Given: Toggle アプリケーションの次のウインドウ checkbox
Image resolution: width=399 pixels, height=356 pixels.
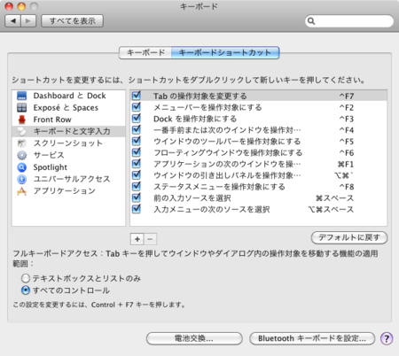Looking at the screenshot, I should (x=137, y=164).
